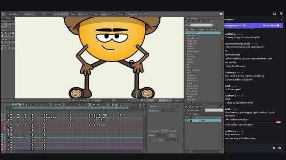Show Regular actions tab
286x160 pixels.
(193, 29)
